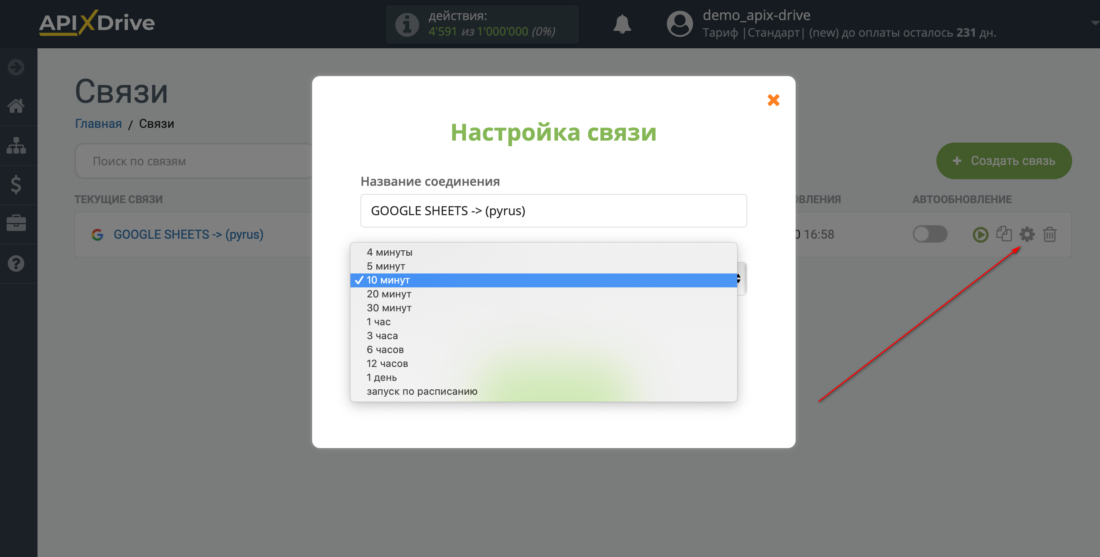Select the 20 минут option
Viewport: 1100px width, 557px height.
tap(543, 294)
